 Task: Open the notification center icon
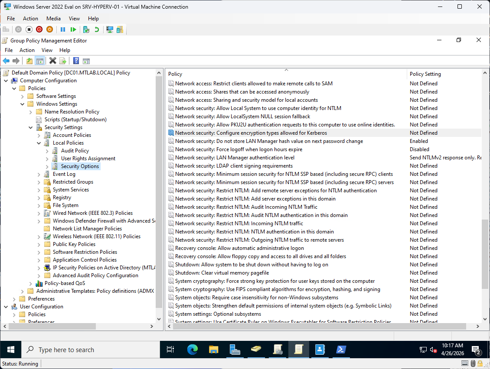[x=476, y=350]
